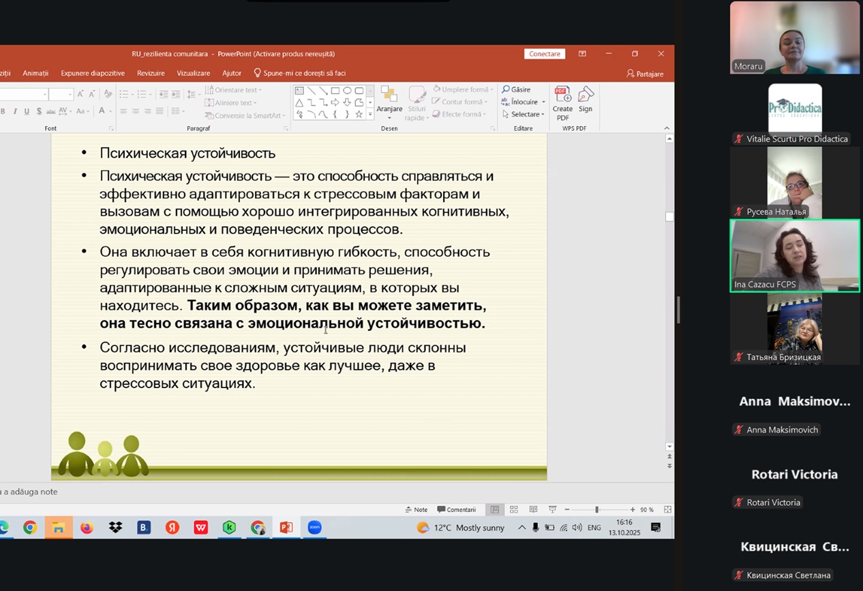Open reading view from status bar
This screenshot has height=591, width=863.
(533, 509)
